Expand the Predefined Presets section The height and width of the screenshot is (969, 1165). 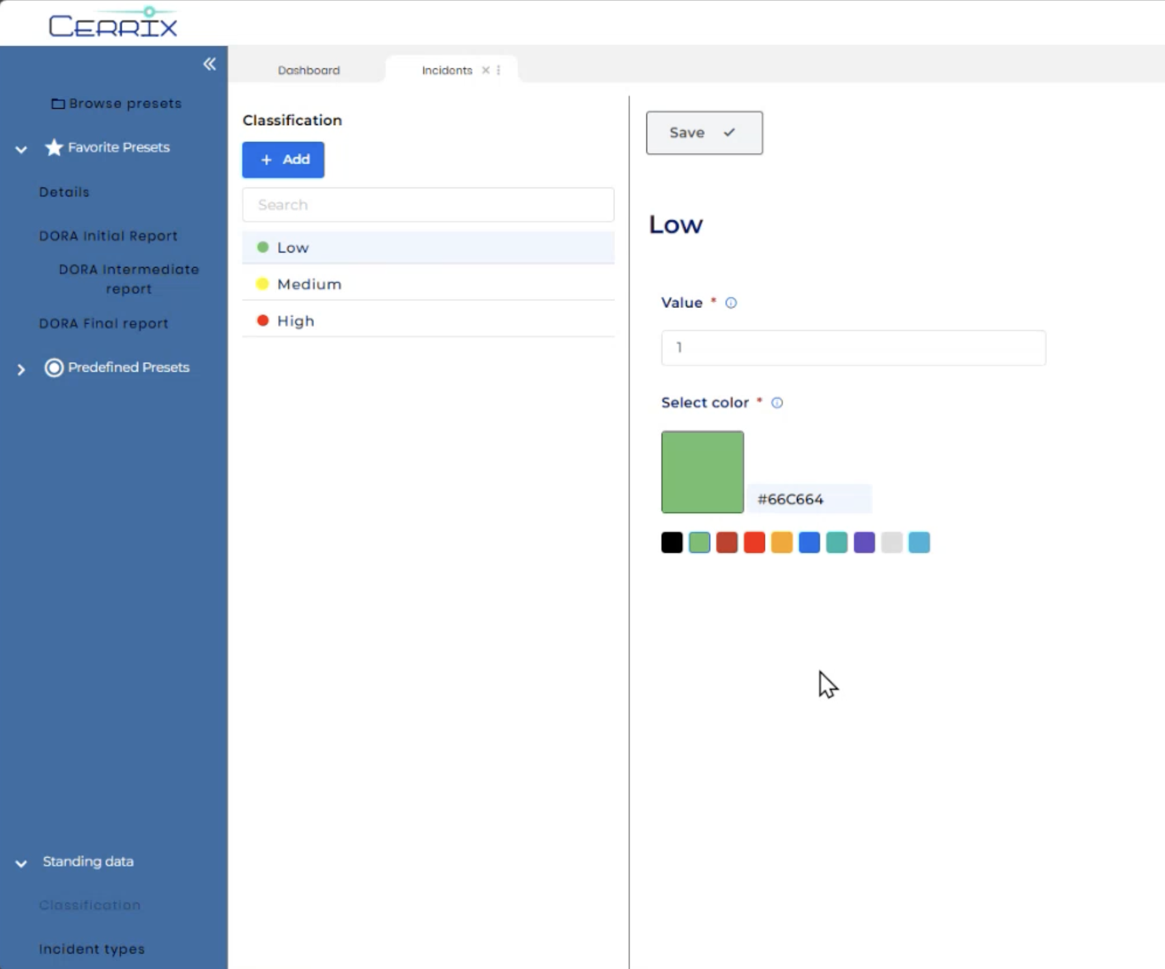click(21, 370)
